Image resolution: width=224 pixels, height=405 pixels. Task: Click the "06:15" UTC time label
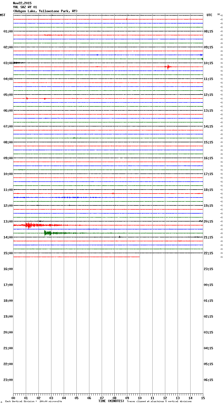coord(208,380)
